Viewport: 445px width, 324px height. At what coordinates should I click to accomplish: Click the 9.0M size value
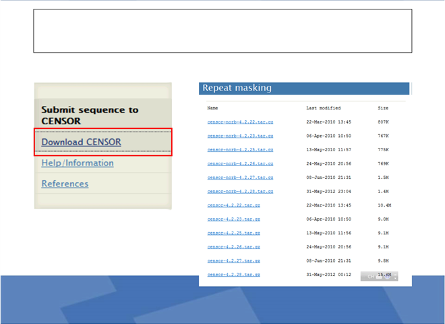[x=383, y=219]
